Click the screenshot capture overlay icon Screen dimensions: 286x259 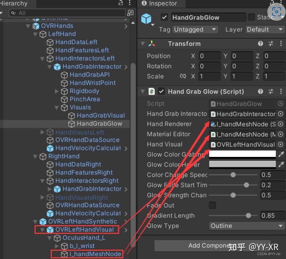tap(276, 12)
